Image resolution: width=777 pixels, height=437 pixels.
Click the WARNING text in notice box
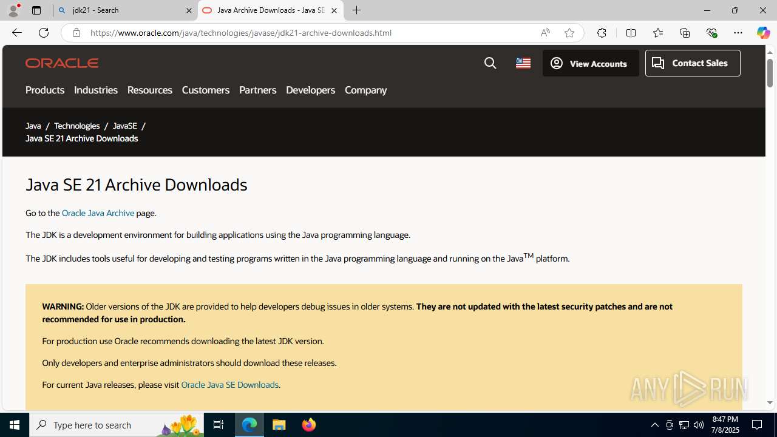click(63, 307)
